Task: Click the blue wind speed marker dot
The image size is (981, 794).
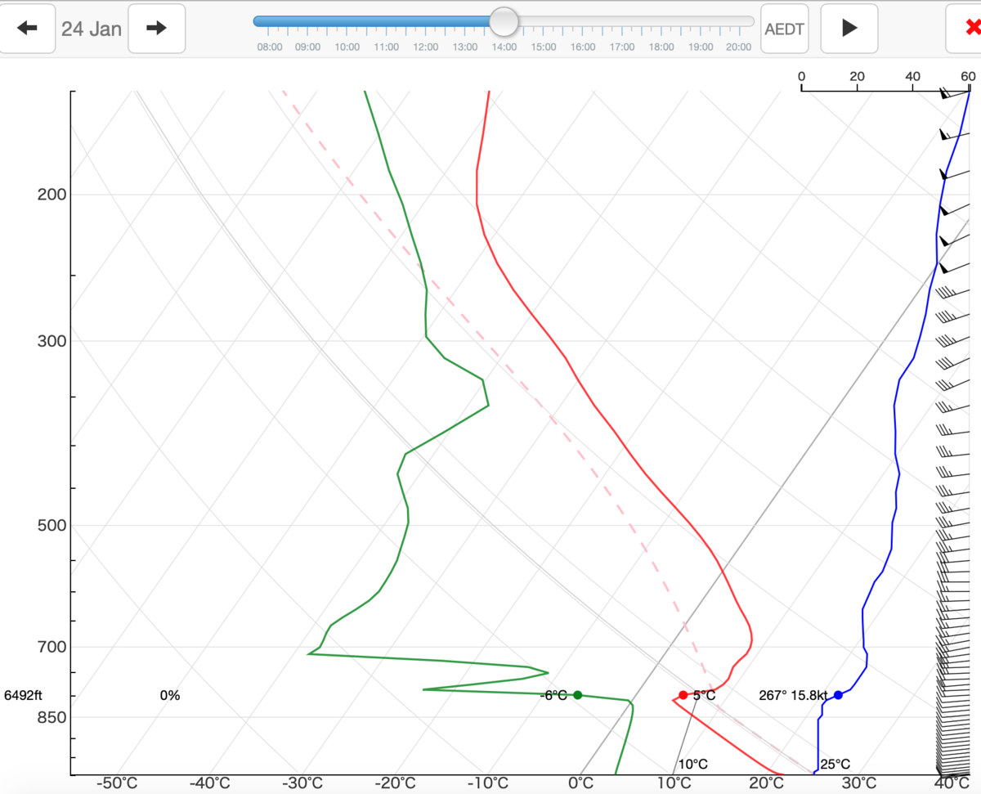Action: click(838, 695)
